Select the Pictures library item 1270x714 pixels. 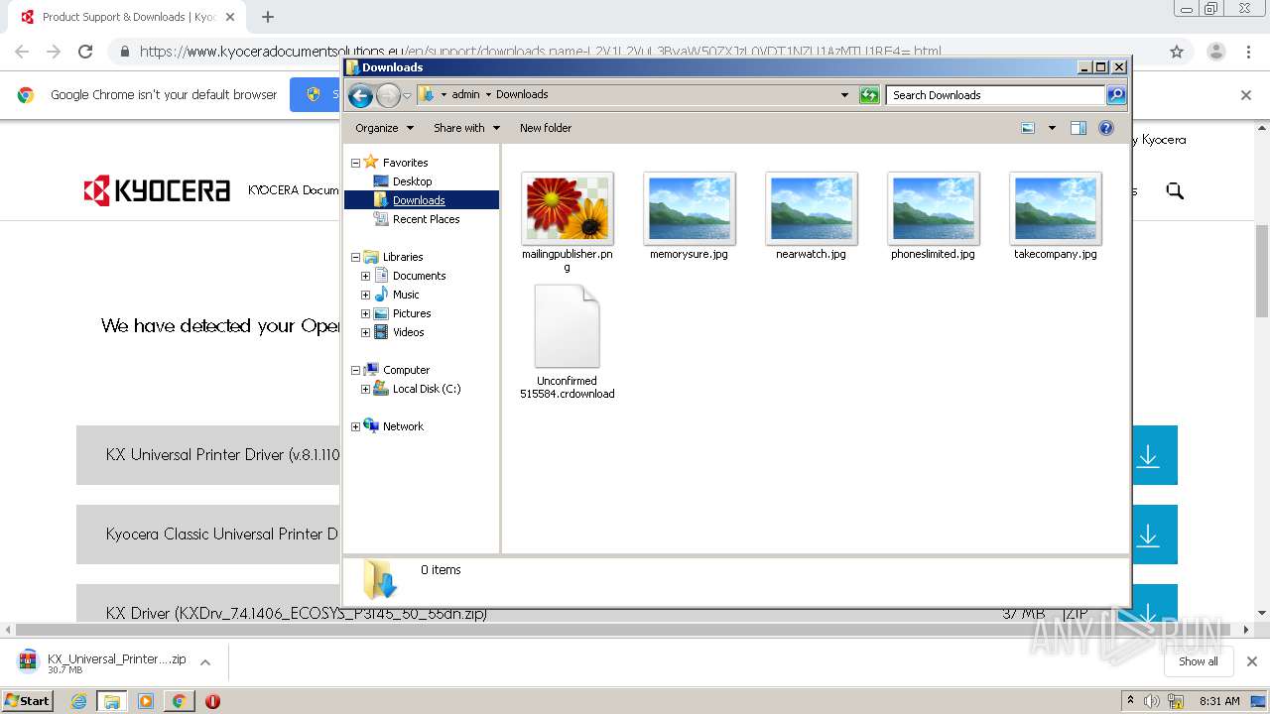[411, 313]
